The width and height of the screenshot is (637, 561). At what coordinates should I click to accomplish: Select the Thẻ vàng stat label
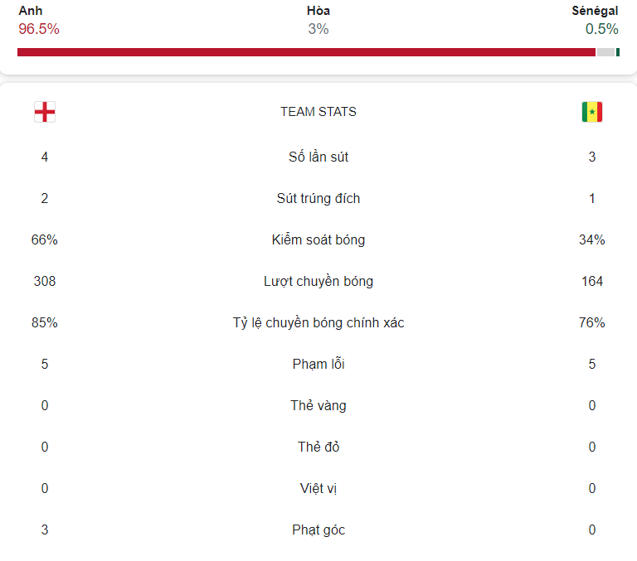[318, 405]
